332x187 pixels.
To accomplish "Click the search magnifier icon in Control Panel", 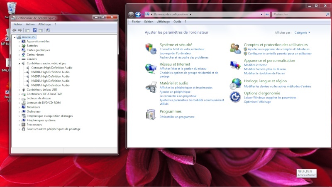I will tap(327, 15).
